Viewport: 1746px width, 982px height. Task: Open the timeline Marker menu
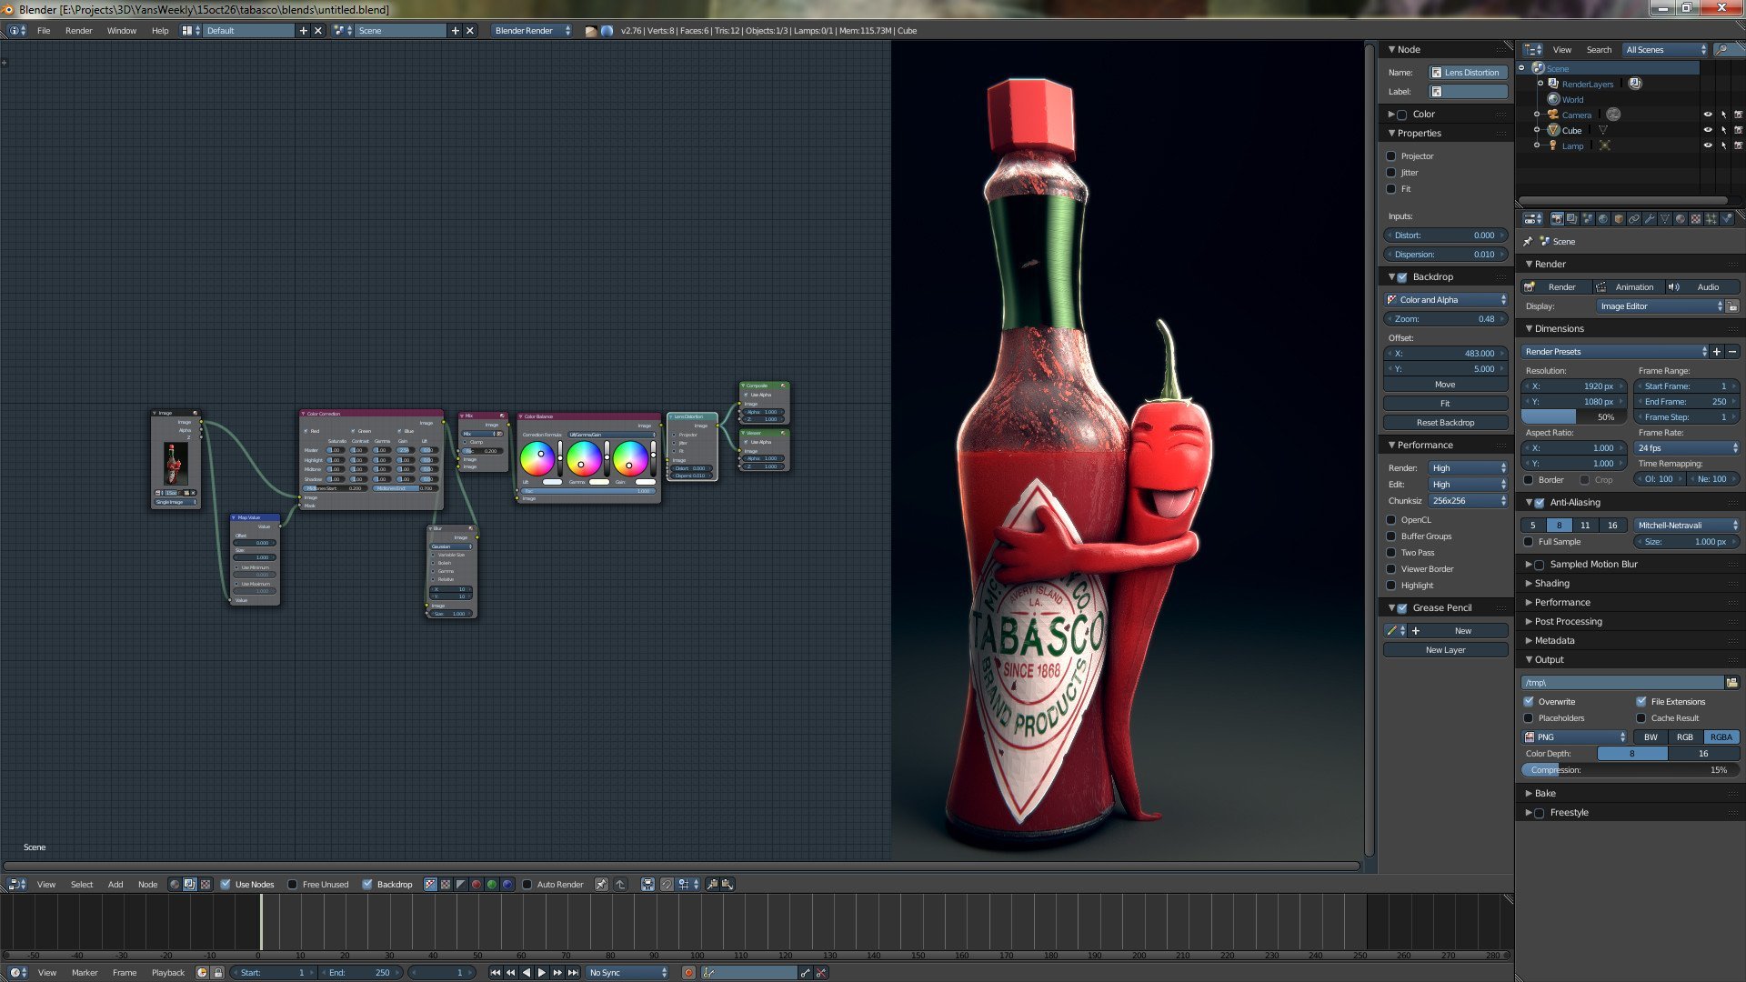click(85, 973)
